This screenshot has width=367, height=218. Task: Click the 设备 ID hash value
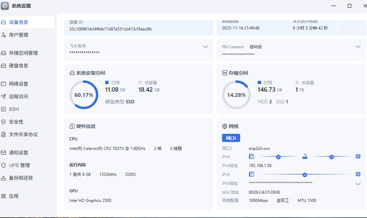(x=111, y=29)
